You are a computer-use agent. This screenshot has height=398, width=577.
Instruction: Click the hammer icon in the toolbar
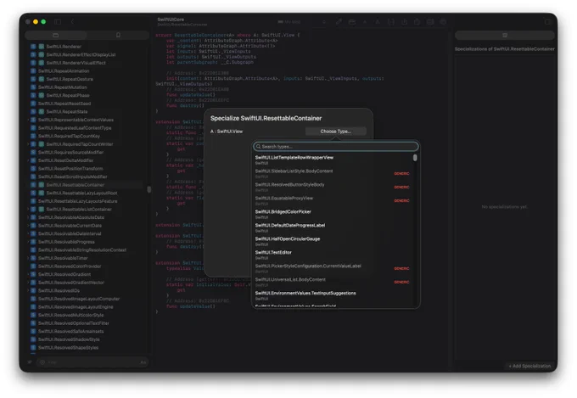click(339, 22)
